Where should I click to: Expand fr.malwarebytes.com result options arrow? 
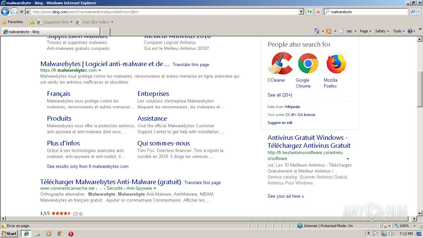click(x=100, y=70)
